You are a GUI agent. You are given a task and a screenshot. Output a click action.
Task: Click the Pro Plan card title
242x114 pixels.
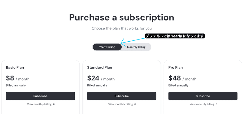(x=175, y=67)
